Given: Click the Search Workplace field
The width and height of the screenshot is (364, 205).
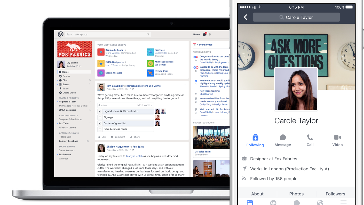Looking at the screenshot, I should 106,34.
